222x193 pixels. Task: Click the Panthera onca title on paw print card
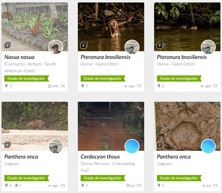(x=174, y=157)
